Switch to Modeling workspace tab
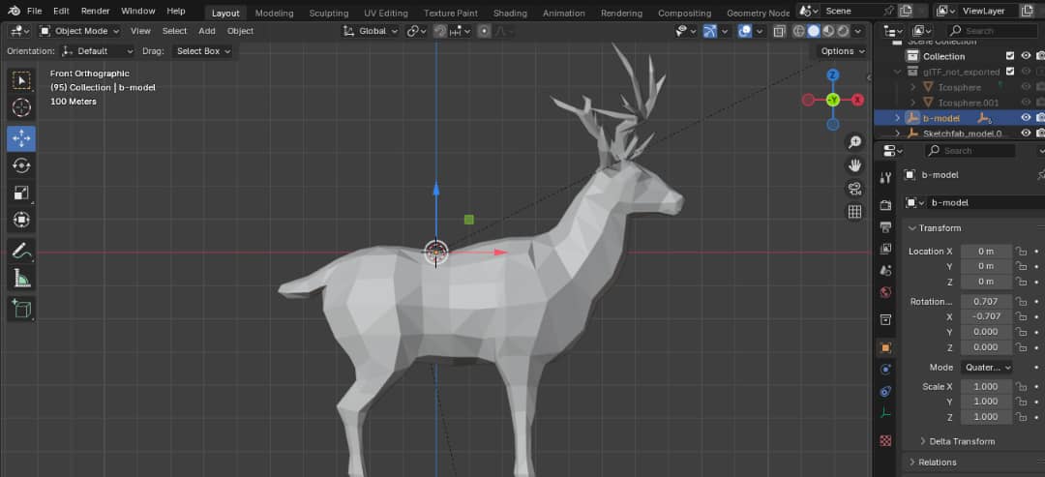This screenshot has width=1045, height=477. point(274,14)
